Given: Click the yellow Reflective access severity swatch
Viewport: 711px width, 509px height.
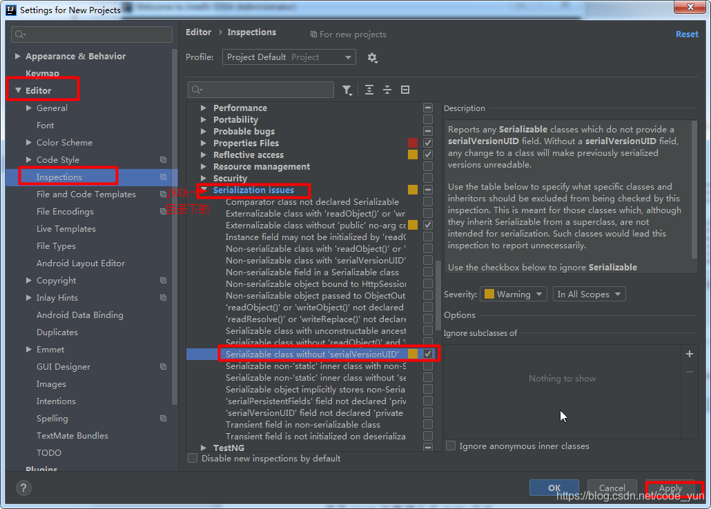Looking at the screenshot, I should tap(413, 154).
